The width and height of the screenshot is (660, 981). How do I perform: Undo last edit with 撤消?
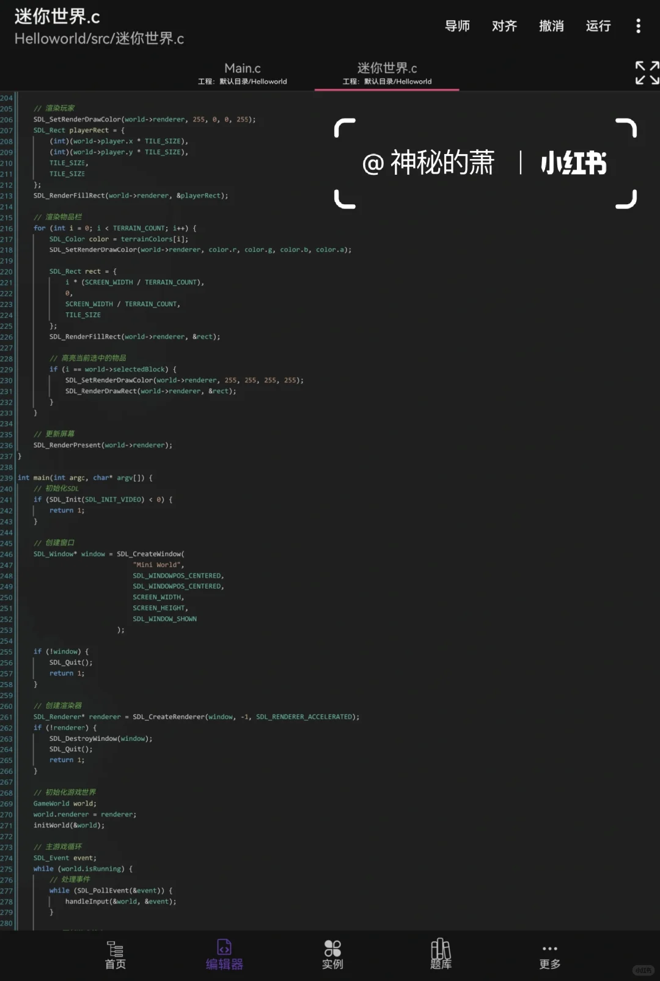[551, 26]
